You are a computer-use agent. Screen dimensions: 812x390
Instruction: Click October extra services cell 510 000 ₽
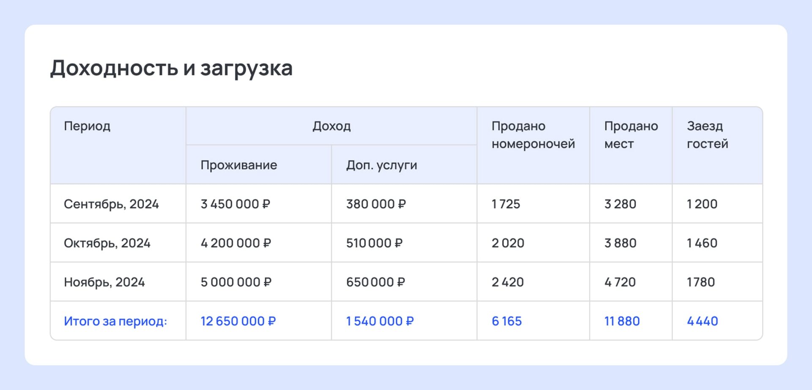pos(374,243)
